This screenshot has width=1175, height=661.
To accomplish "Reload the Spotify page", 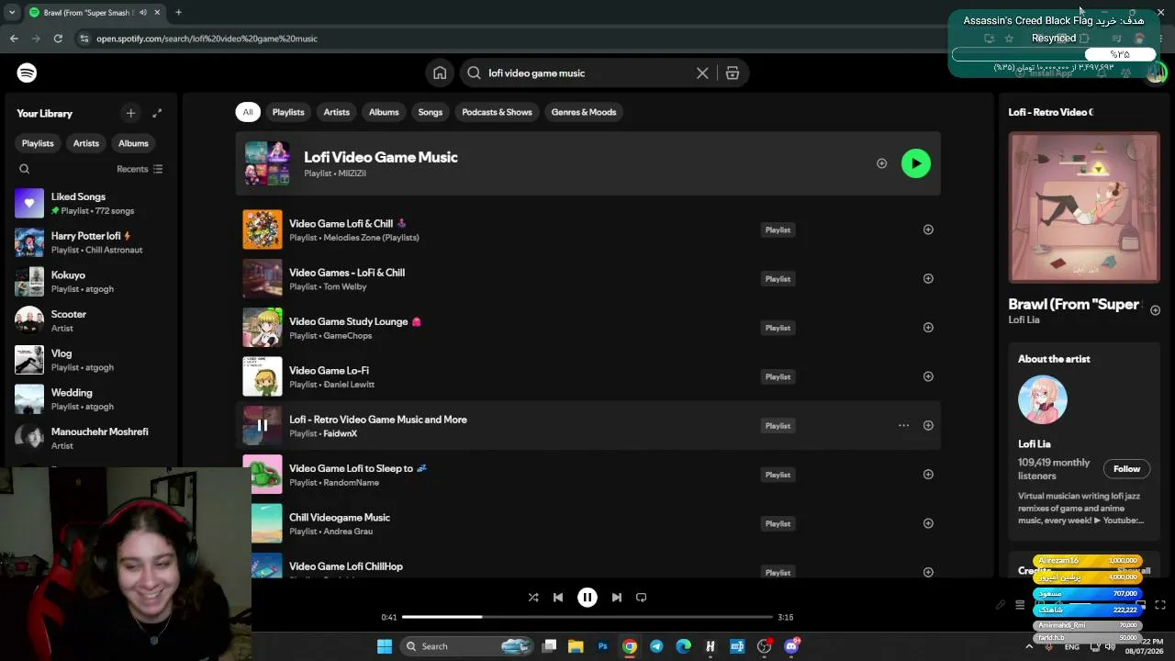I will 58,39.
